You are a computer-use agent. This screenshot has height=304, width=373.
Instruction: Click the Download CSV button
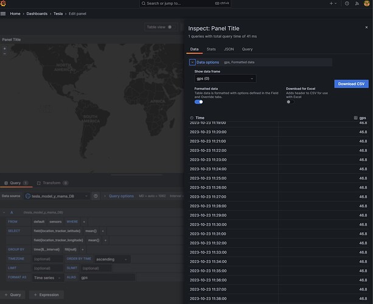351,83
